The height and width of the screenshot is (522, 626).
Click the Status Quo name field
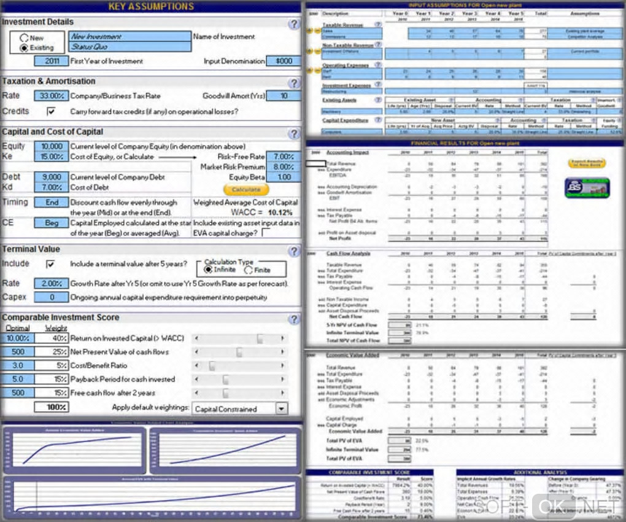coord(129,47)
